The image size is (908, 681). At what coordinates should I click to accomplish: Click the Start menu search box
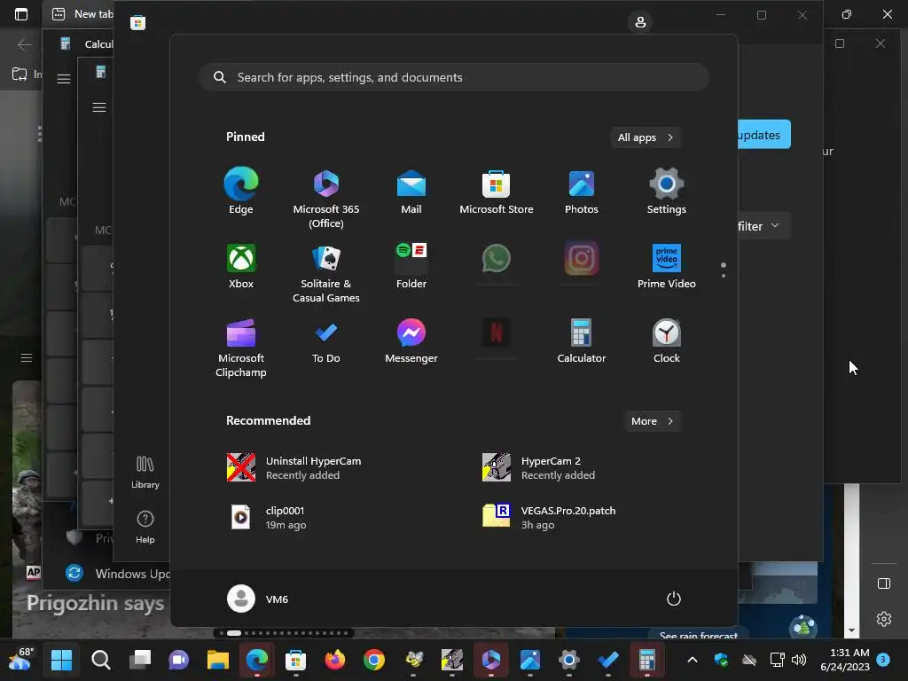point(454,78)
